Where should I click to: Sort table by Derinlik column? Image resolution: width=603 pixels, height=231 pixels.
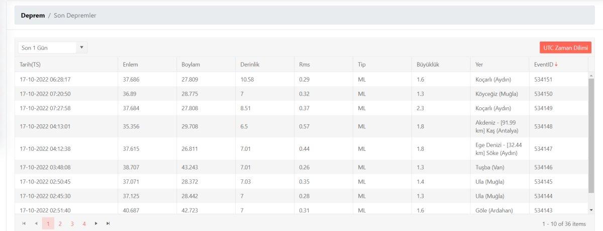[x=249, y=64]
